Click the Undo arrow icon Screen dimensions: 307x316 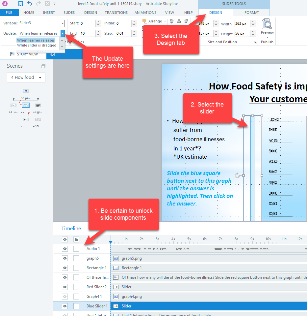pyautogui.click(x=30, y=4)
